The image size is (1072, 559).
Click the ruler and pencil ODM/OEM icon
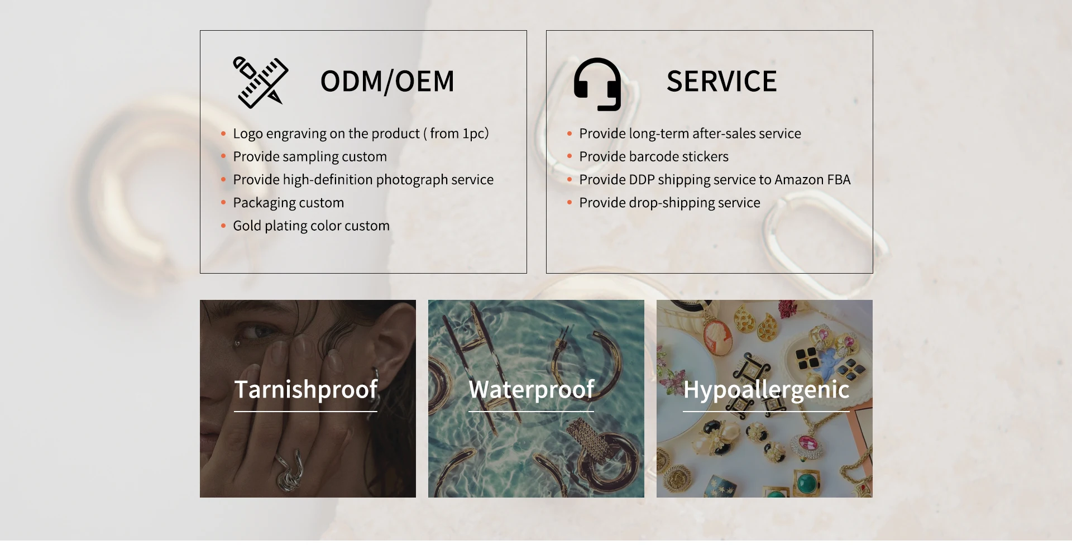261,82
